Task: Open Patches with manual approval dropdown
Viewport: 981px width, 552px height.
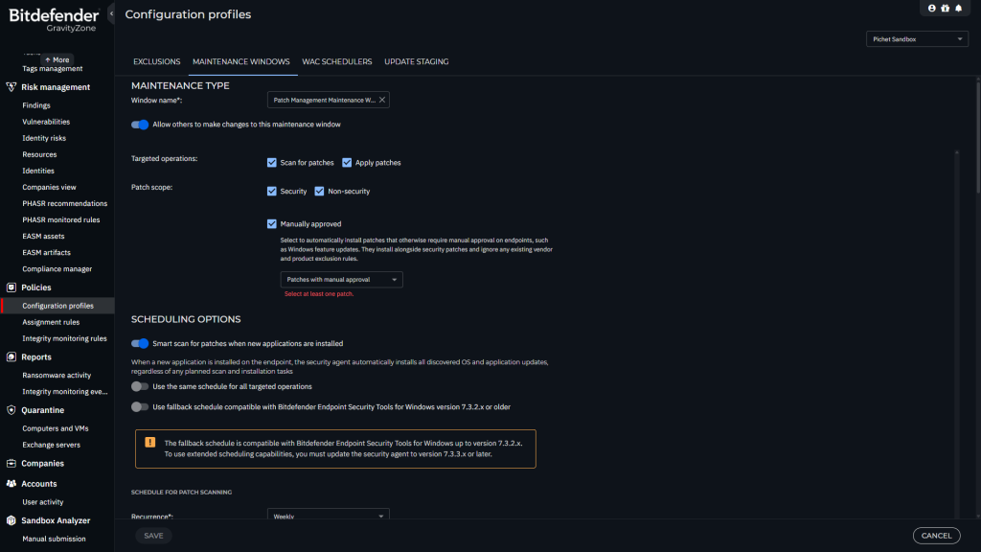Action: (x=341, y=280)
